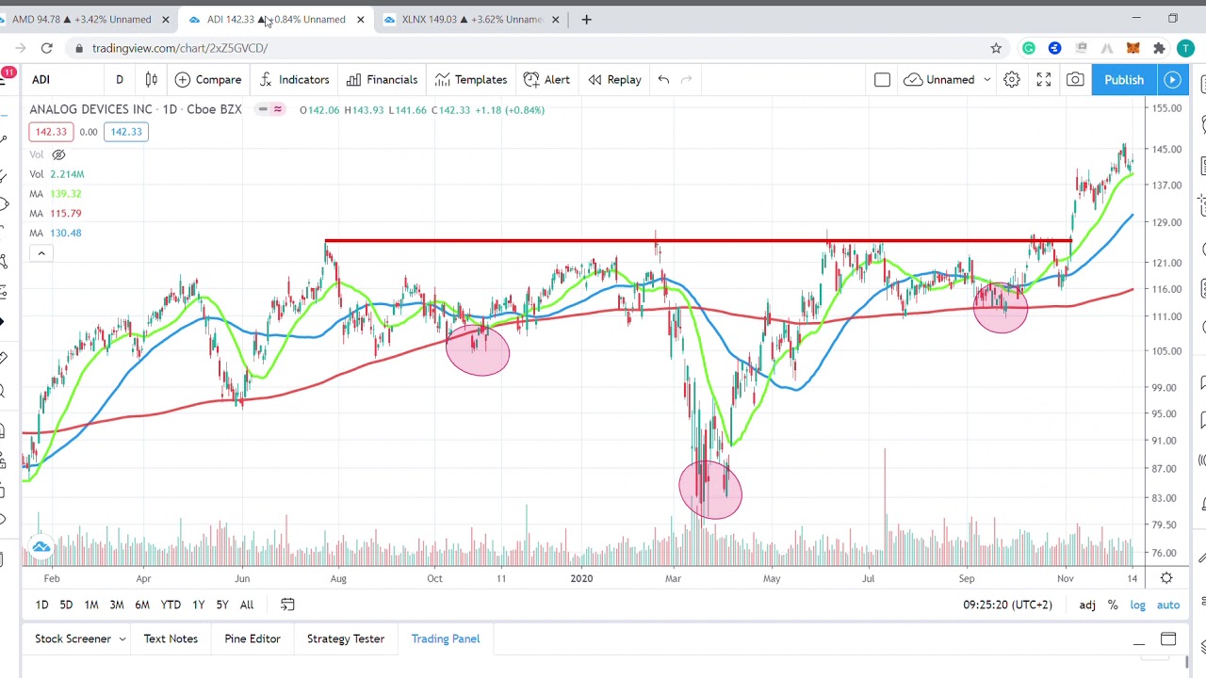This screenshot has height=678, width=1206.
Task: Open the Financials menu
Action: pos(382,80)
